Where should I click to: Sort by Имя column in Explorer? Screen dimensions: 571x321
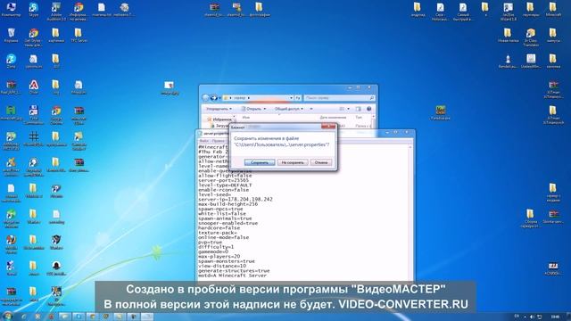pos(246,118)
